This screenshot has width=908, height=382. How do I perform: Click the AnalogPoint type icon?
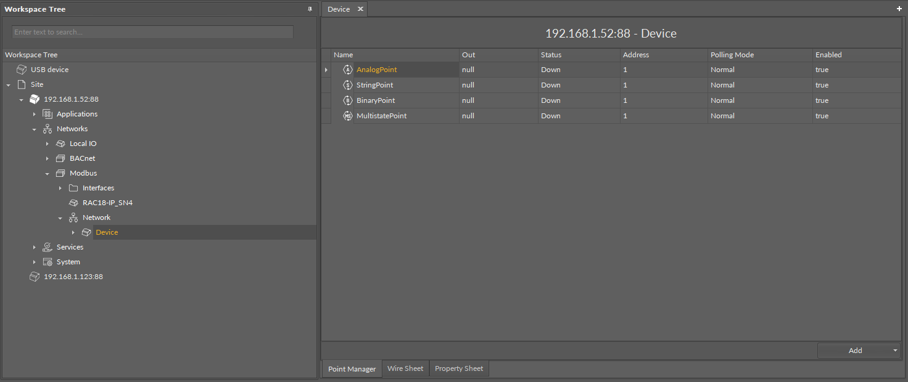click(x=347, y=70)
